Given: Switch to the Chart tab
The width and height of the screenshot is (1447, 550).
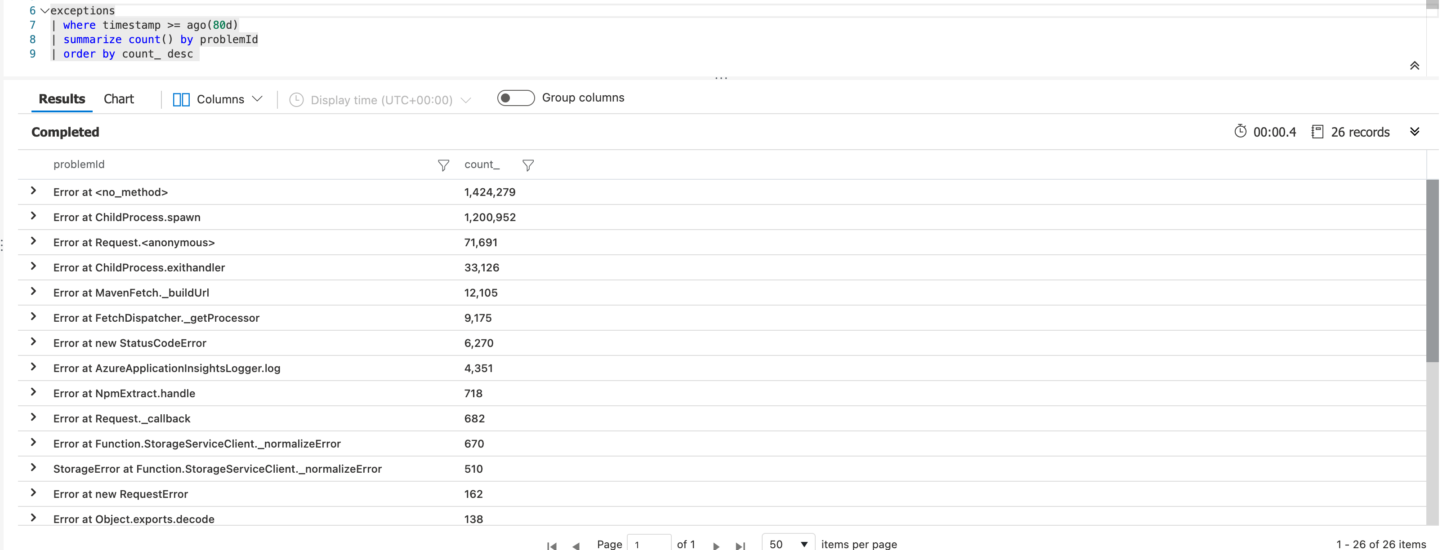Looking at the screenshot, I should (x=119, y=99).
